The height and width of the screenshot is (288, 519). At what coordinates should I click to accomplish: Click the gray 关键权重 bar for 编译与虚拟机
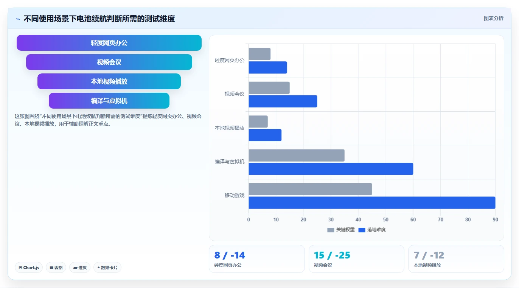(x=297, y=156)
